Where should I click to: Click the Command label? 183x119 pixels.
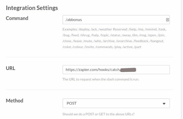point(17,18)
